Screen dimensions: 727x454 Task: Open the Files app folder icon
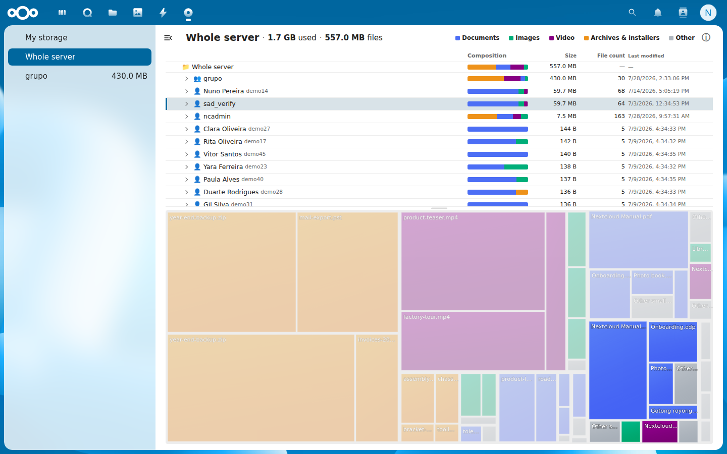pyautogui.click(x=113, y=13)
